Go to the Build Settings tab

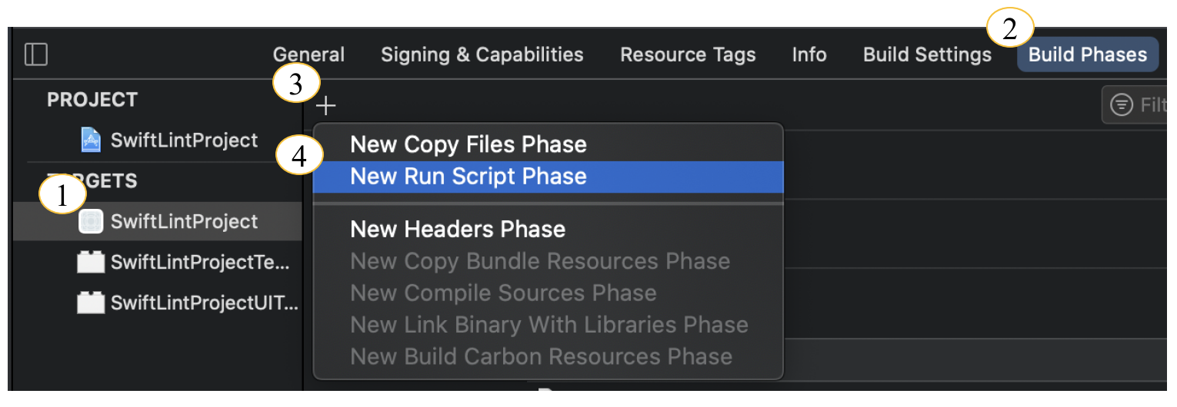[x=927, y=55]
